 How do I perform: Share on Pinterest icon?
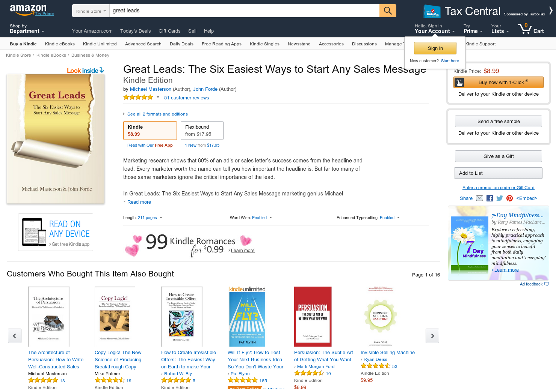pyautogui.click(x=509, y=198)
